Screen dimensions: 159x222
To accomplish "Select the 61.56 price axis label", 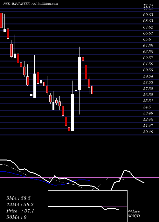I will 148,64.
